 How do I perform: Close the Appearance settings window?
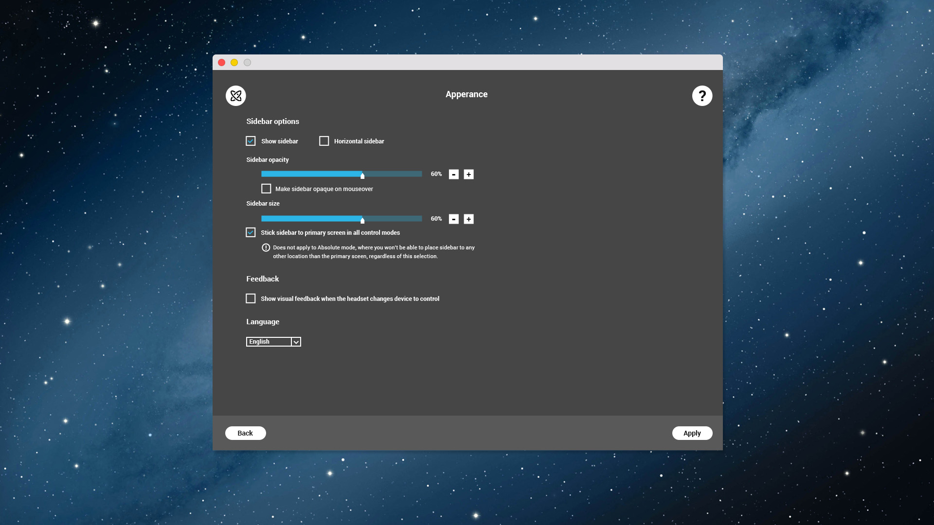222,62
